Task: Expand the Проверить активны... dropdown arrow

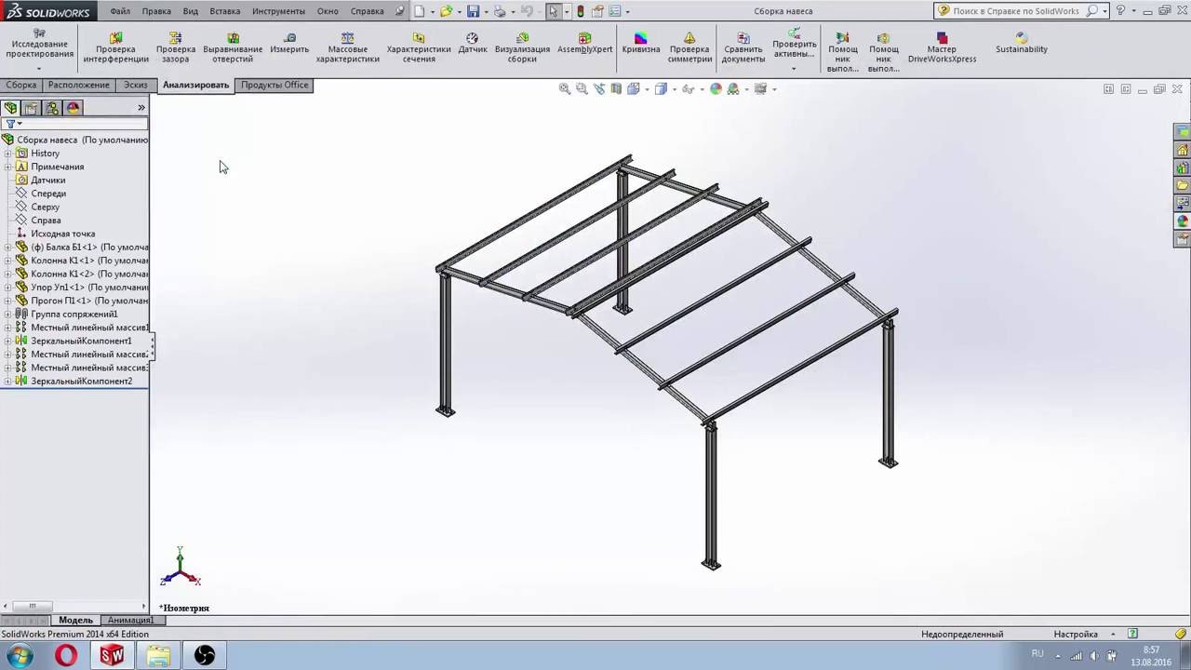Action: tap(794, 69)
